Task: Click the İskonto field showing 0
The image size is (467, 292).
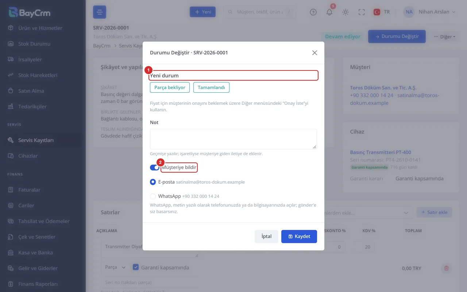Action: pyautogui.click(x=334, y=247)
